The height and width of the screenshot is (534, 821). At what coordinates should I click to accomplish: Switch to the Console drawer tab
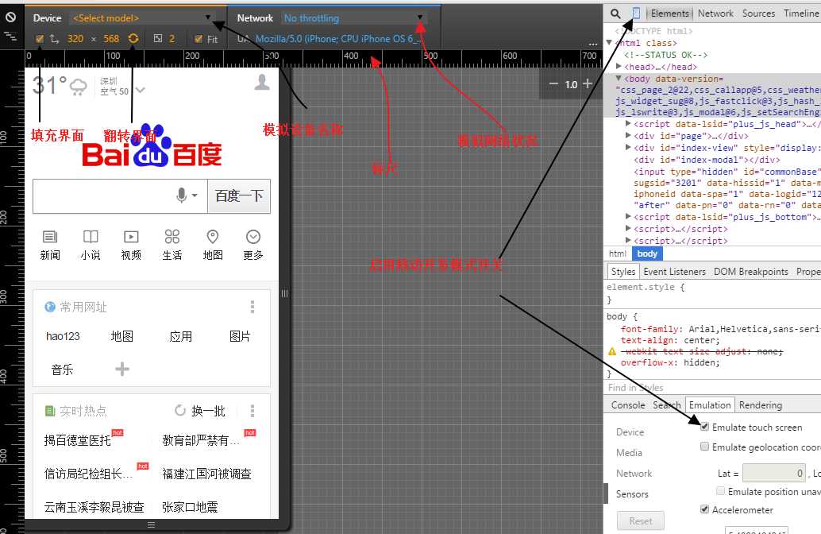coord(628,405)
